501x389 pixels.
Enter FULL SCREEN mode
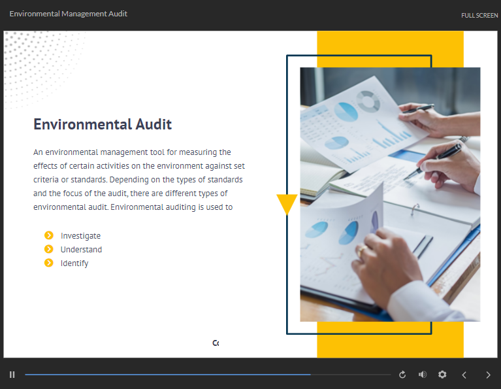coord(479,15)
